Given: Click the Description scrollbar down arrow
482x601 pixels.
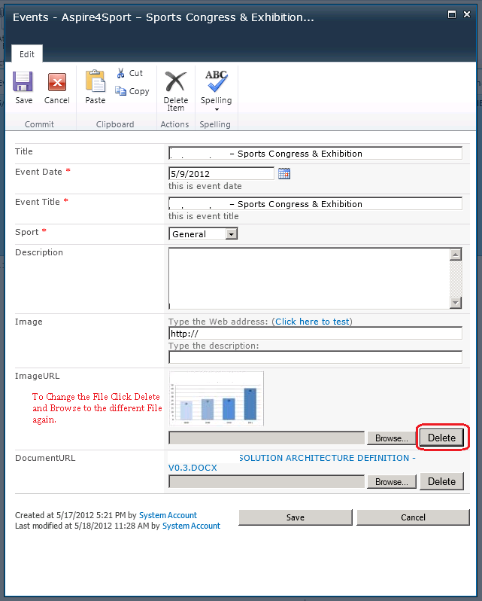Looking at the screenshot, I should (x=456, y=303).
